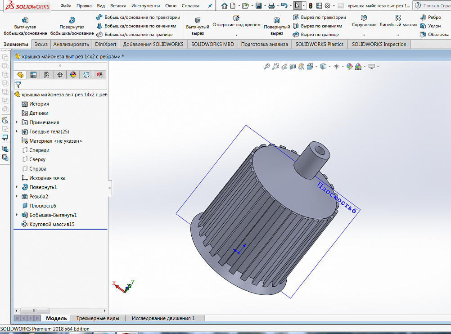The width and height of the screenshot is (451, 334).
Task: Open the DisplayManager color-sphere tab
Action: tap(73, 75)
